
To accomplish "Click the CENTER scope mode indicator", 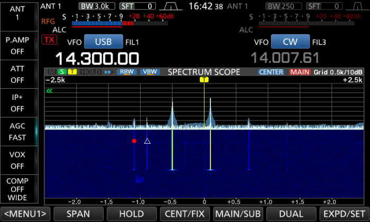I will [x=271, y=72].
